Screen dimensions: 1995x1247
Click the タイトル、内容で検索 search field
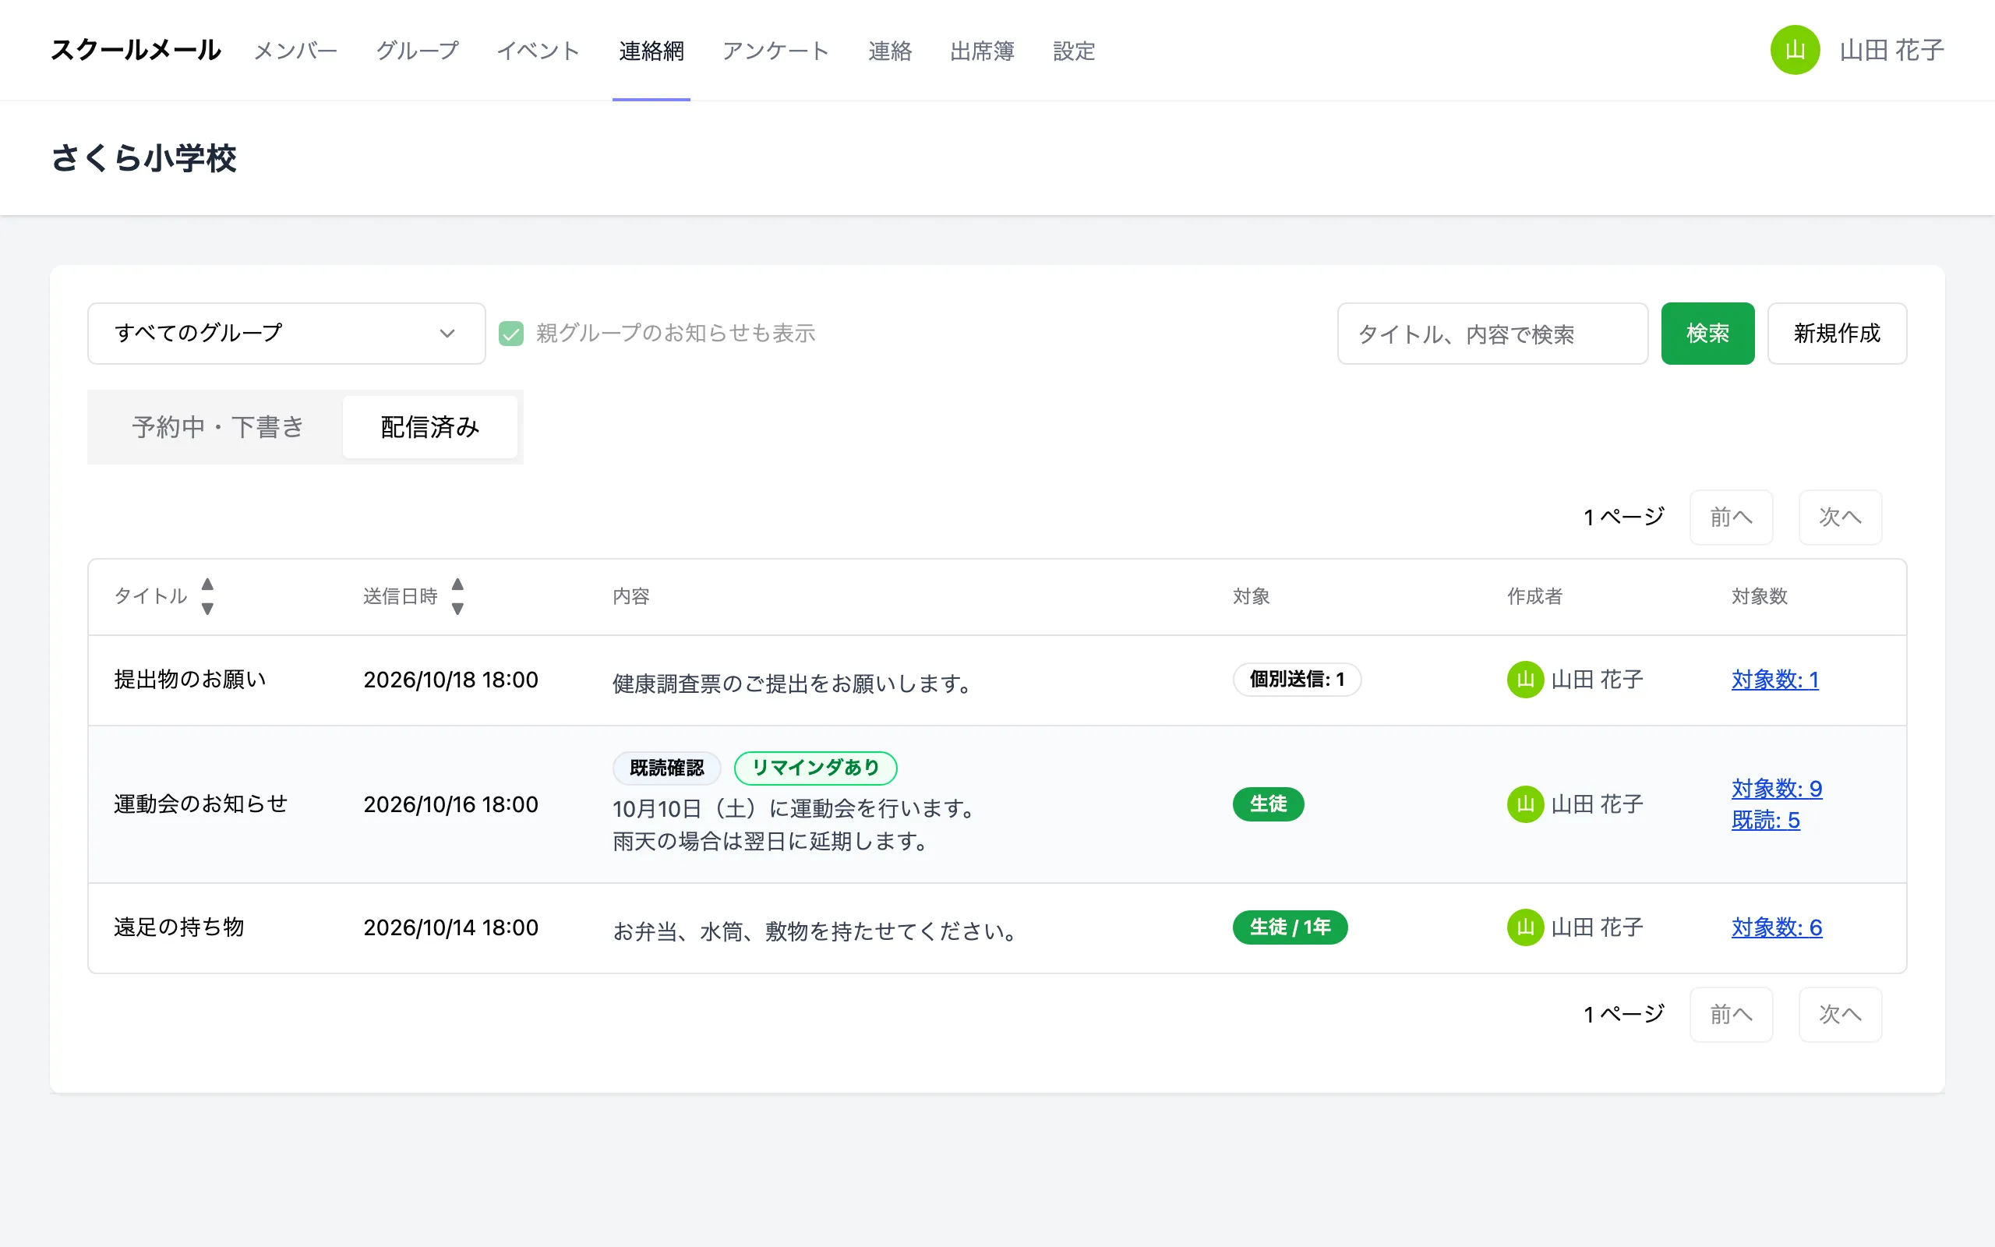pyautogui.click(x=1492, y=334)
